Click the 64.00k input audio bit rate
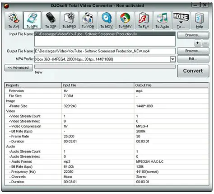Image resolution: width=214 pixels, height=194 pixels. point(69,167)
